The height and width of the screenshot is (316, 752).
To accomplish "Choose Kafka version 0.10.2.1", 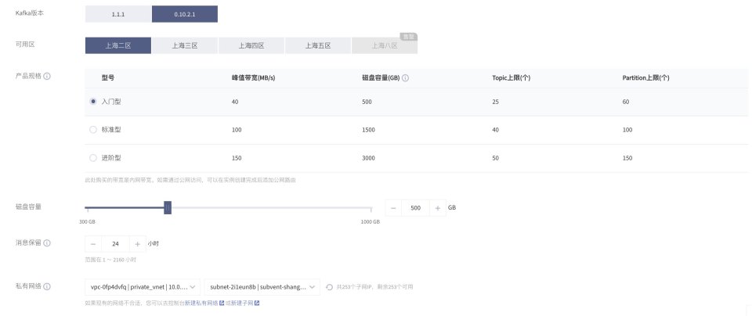I will pos(185,15).
